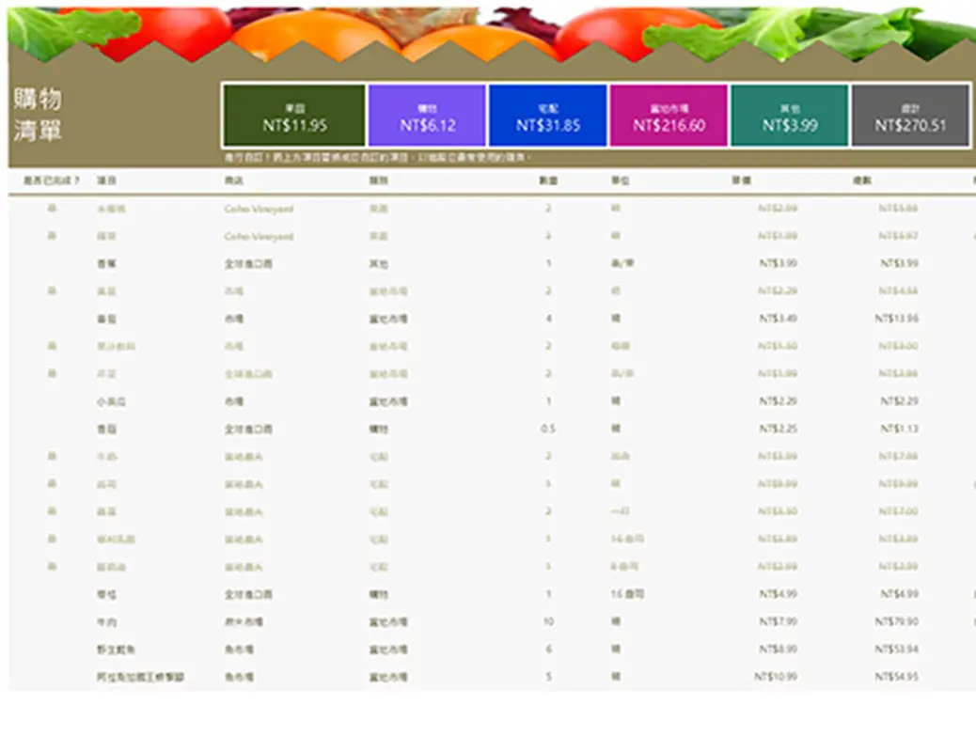Select the blue NT$31.85 summary tile
Image resolution: width=976 pixels, height=752 pixels.
click(x=547, y=116)
